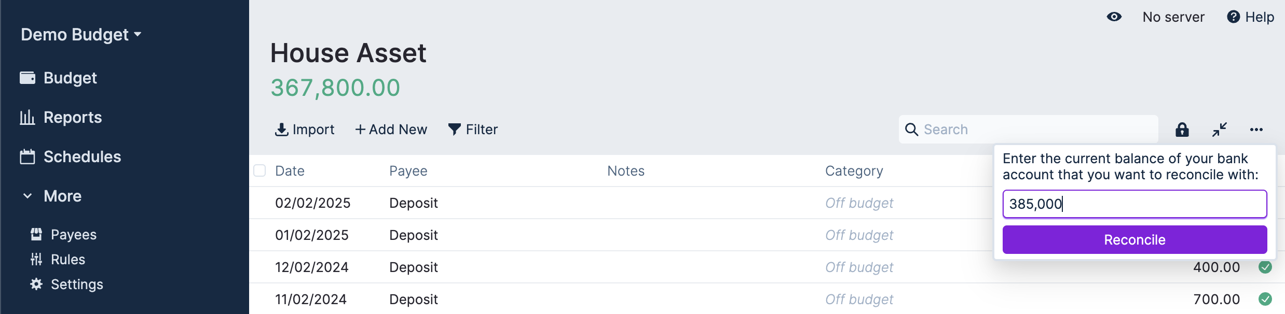
Task: Click the collapse split transactions arrows icon
Action: [x=1220, y=130]
